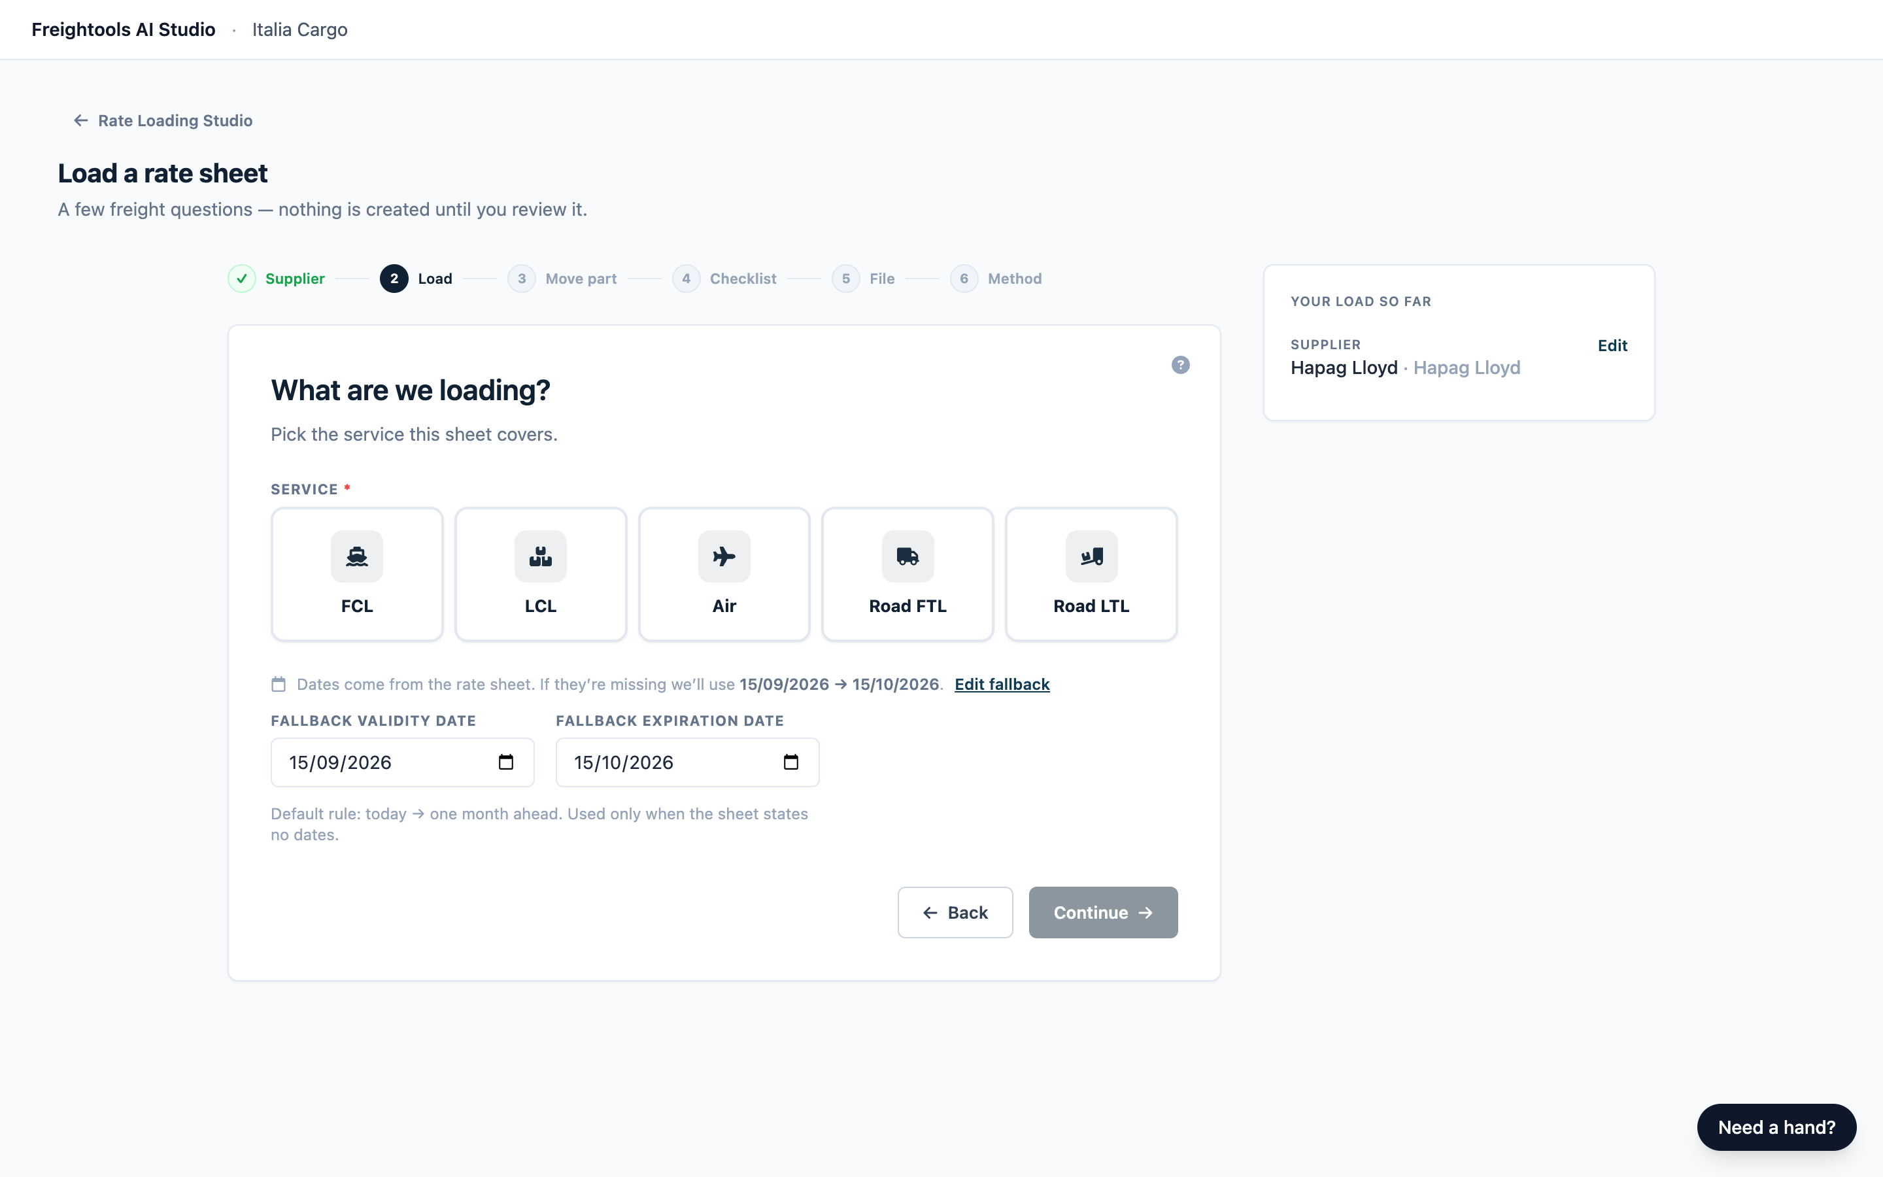Select the Road LTL pallet icon
The height and width of the screenshot is (1177, 1883).
click(x=1092, y=556)
